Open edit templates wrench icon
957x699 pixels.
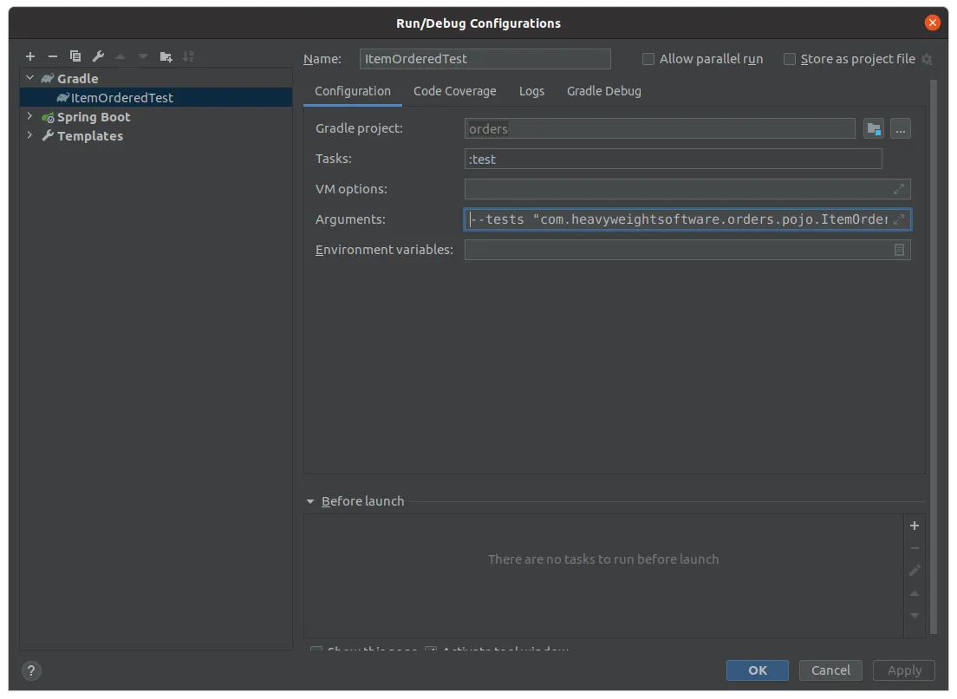pos(98,56)
